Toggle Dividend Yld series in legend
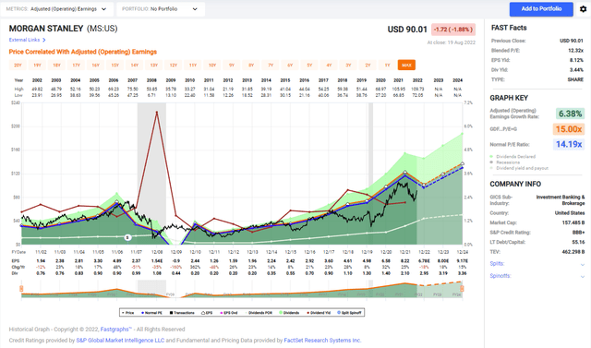This screenshot has width=591, height=348. click(319, 313)
